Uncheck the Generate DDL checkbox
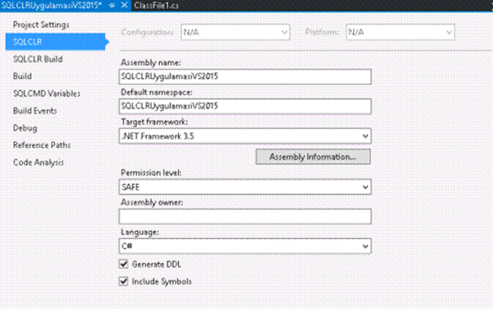 pos(124,264)
